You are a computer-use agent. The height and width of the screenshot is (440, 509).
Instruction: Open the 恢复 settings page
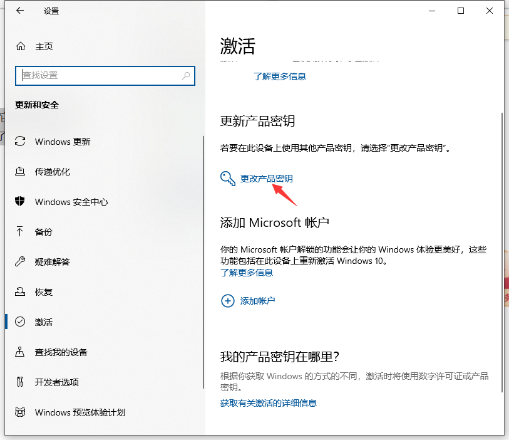pyautogui.click(x=44, y=292)
